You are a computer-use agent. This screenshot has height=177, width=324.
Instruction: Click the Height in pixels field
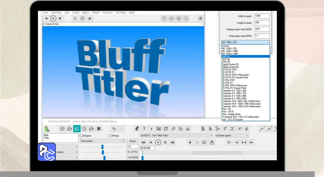coord(262,23)
